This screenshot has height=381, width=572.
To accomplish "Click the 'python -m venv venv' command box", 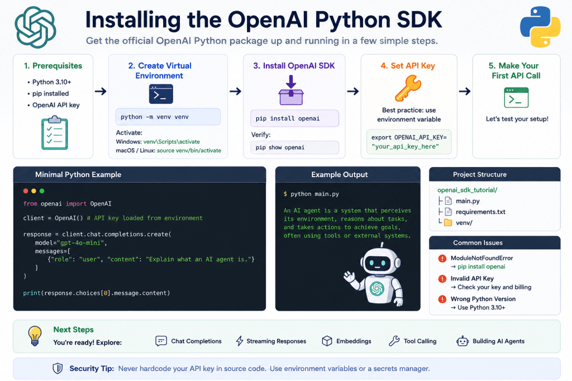I will pyautogui.click(x=168, y=117).
